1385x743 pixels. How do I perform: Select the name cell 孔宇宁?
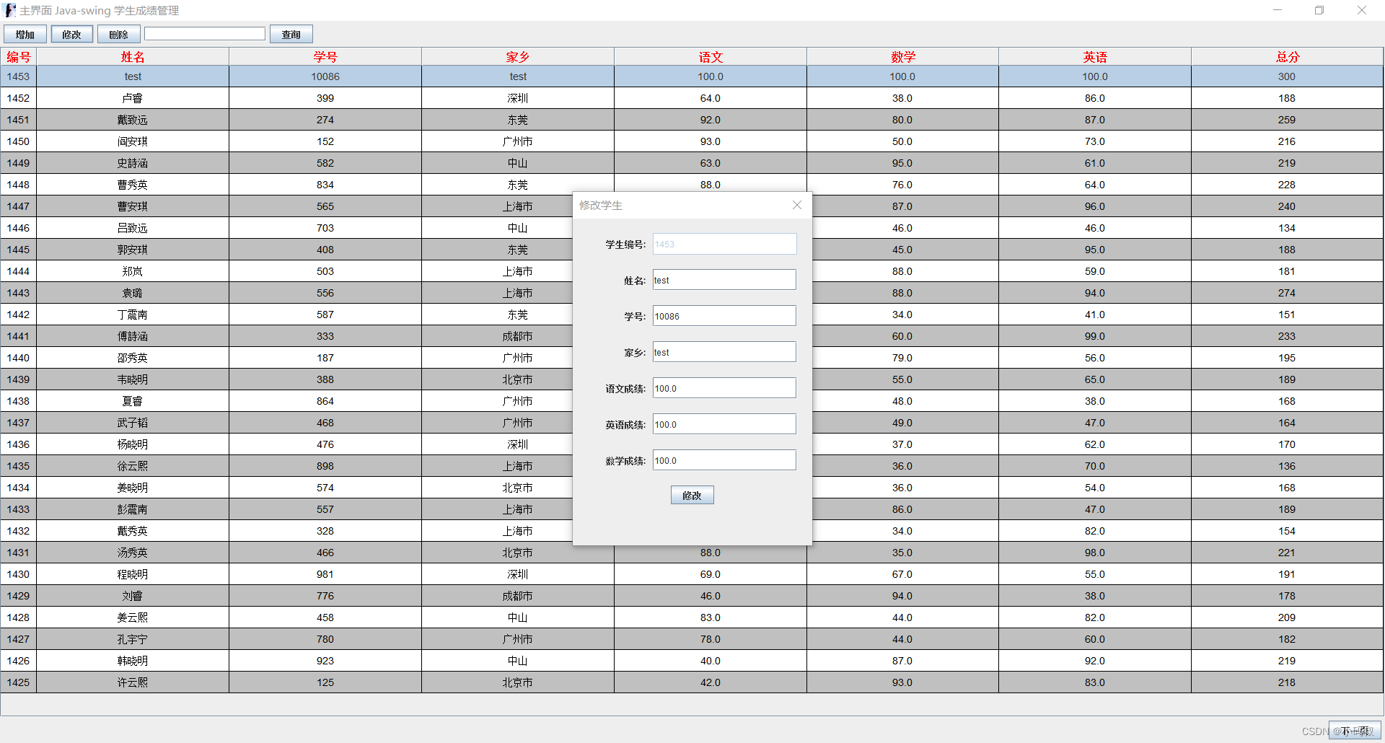133,639
